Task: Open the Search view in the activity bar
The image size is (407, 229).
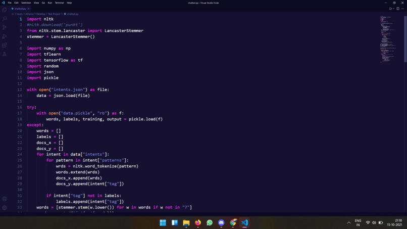Action: tap(5, 19)
